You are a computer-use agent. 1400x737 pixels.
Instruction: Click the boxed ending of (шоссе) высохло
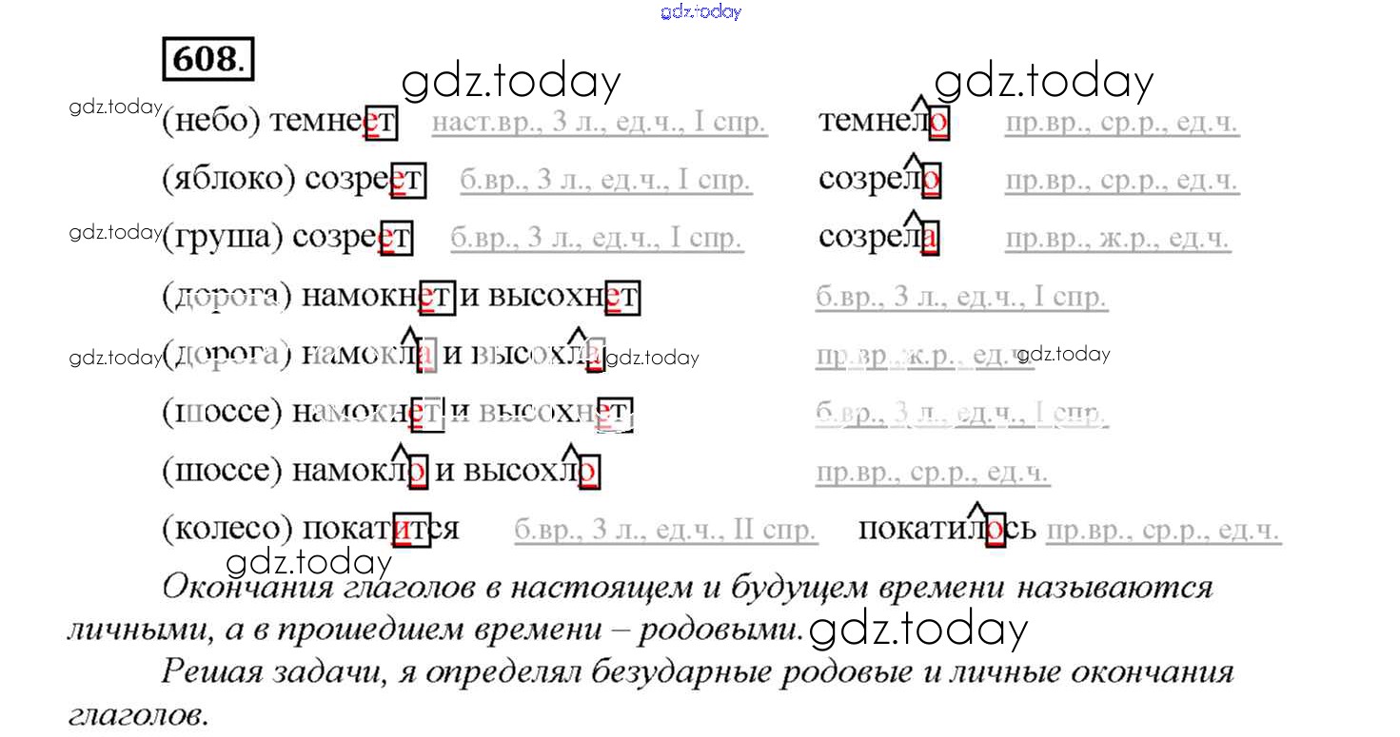(x=588, y=472)
